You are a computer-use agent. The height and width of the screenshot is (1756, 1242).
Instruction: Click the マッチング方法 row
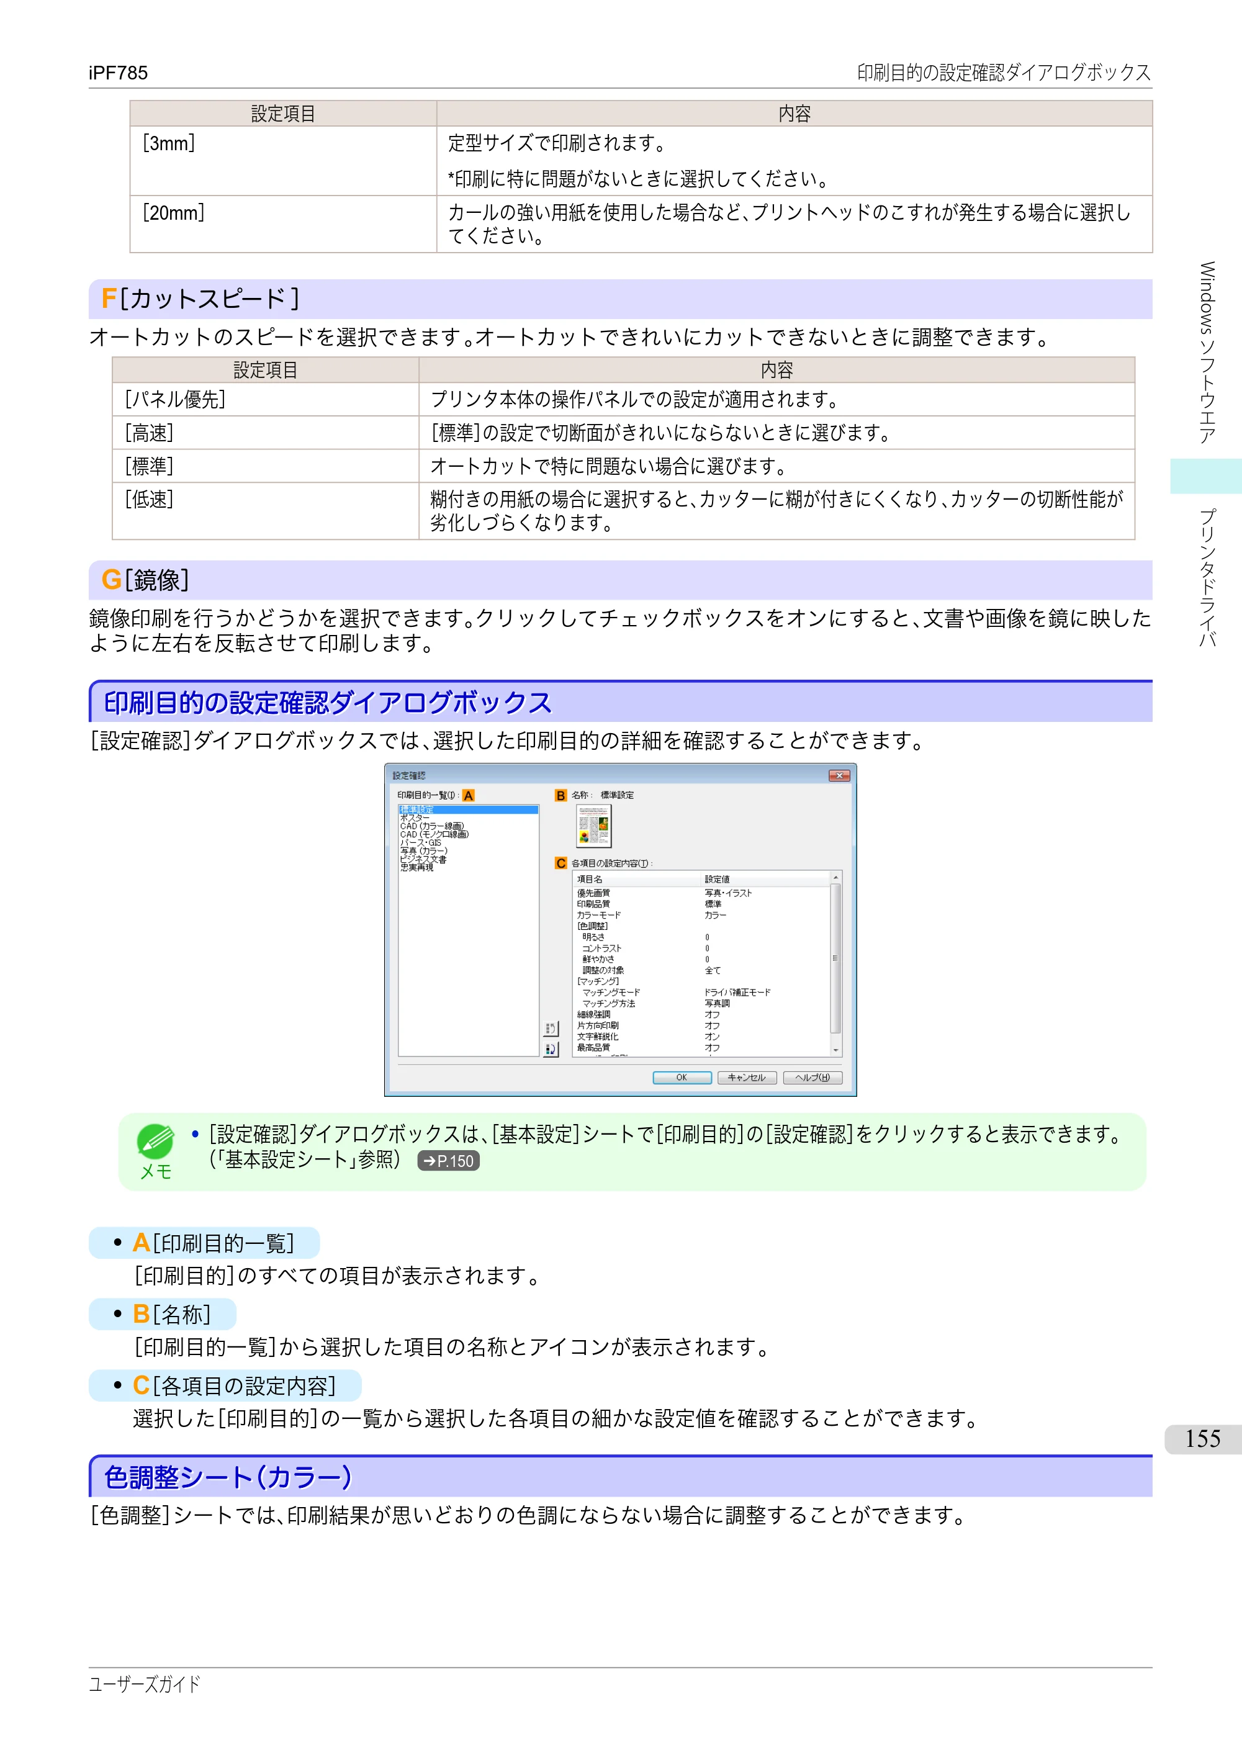point(702,1004)
